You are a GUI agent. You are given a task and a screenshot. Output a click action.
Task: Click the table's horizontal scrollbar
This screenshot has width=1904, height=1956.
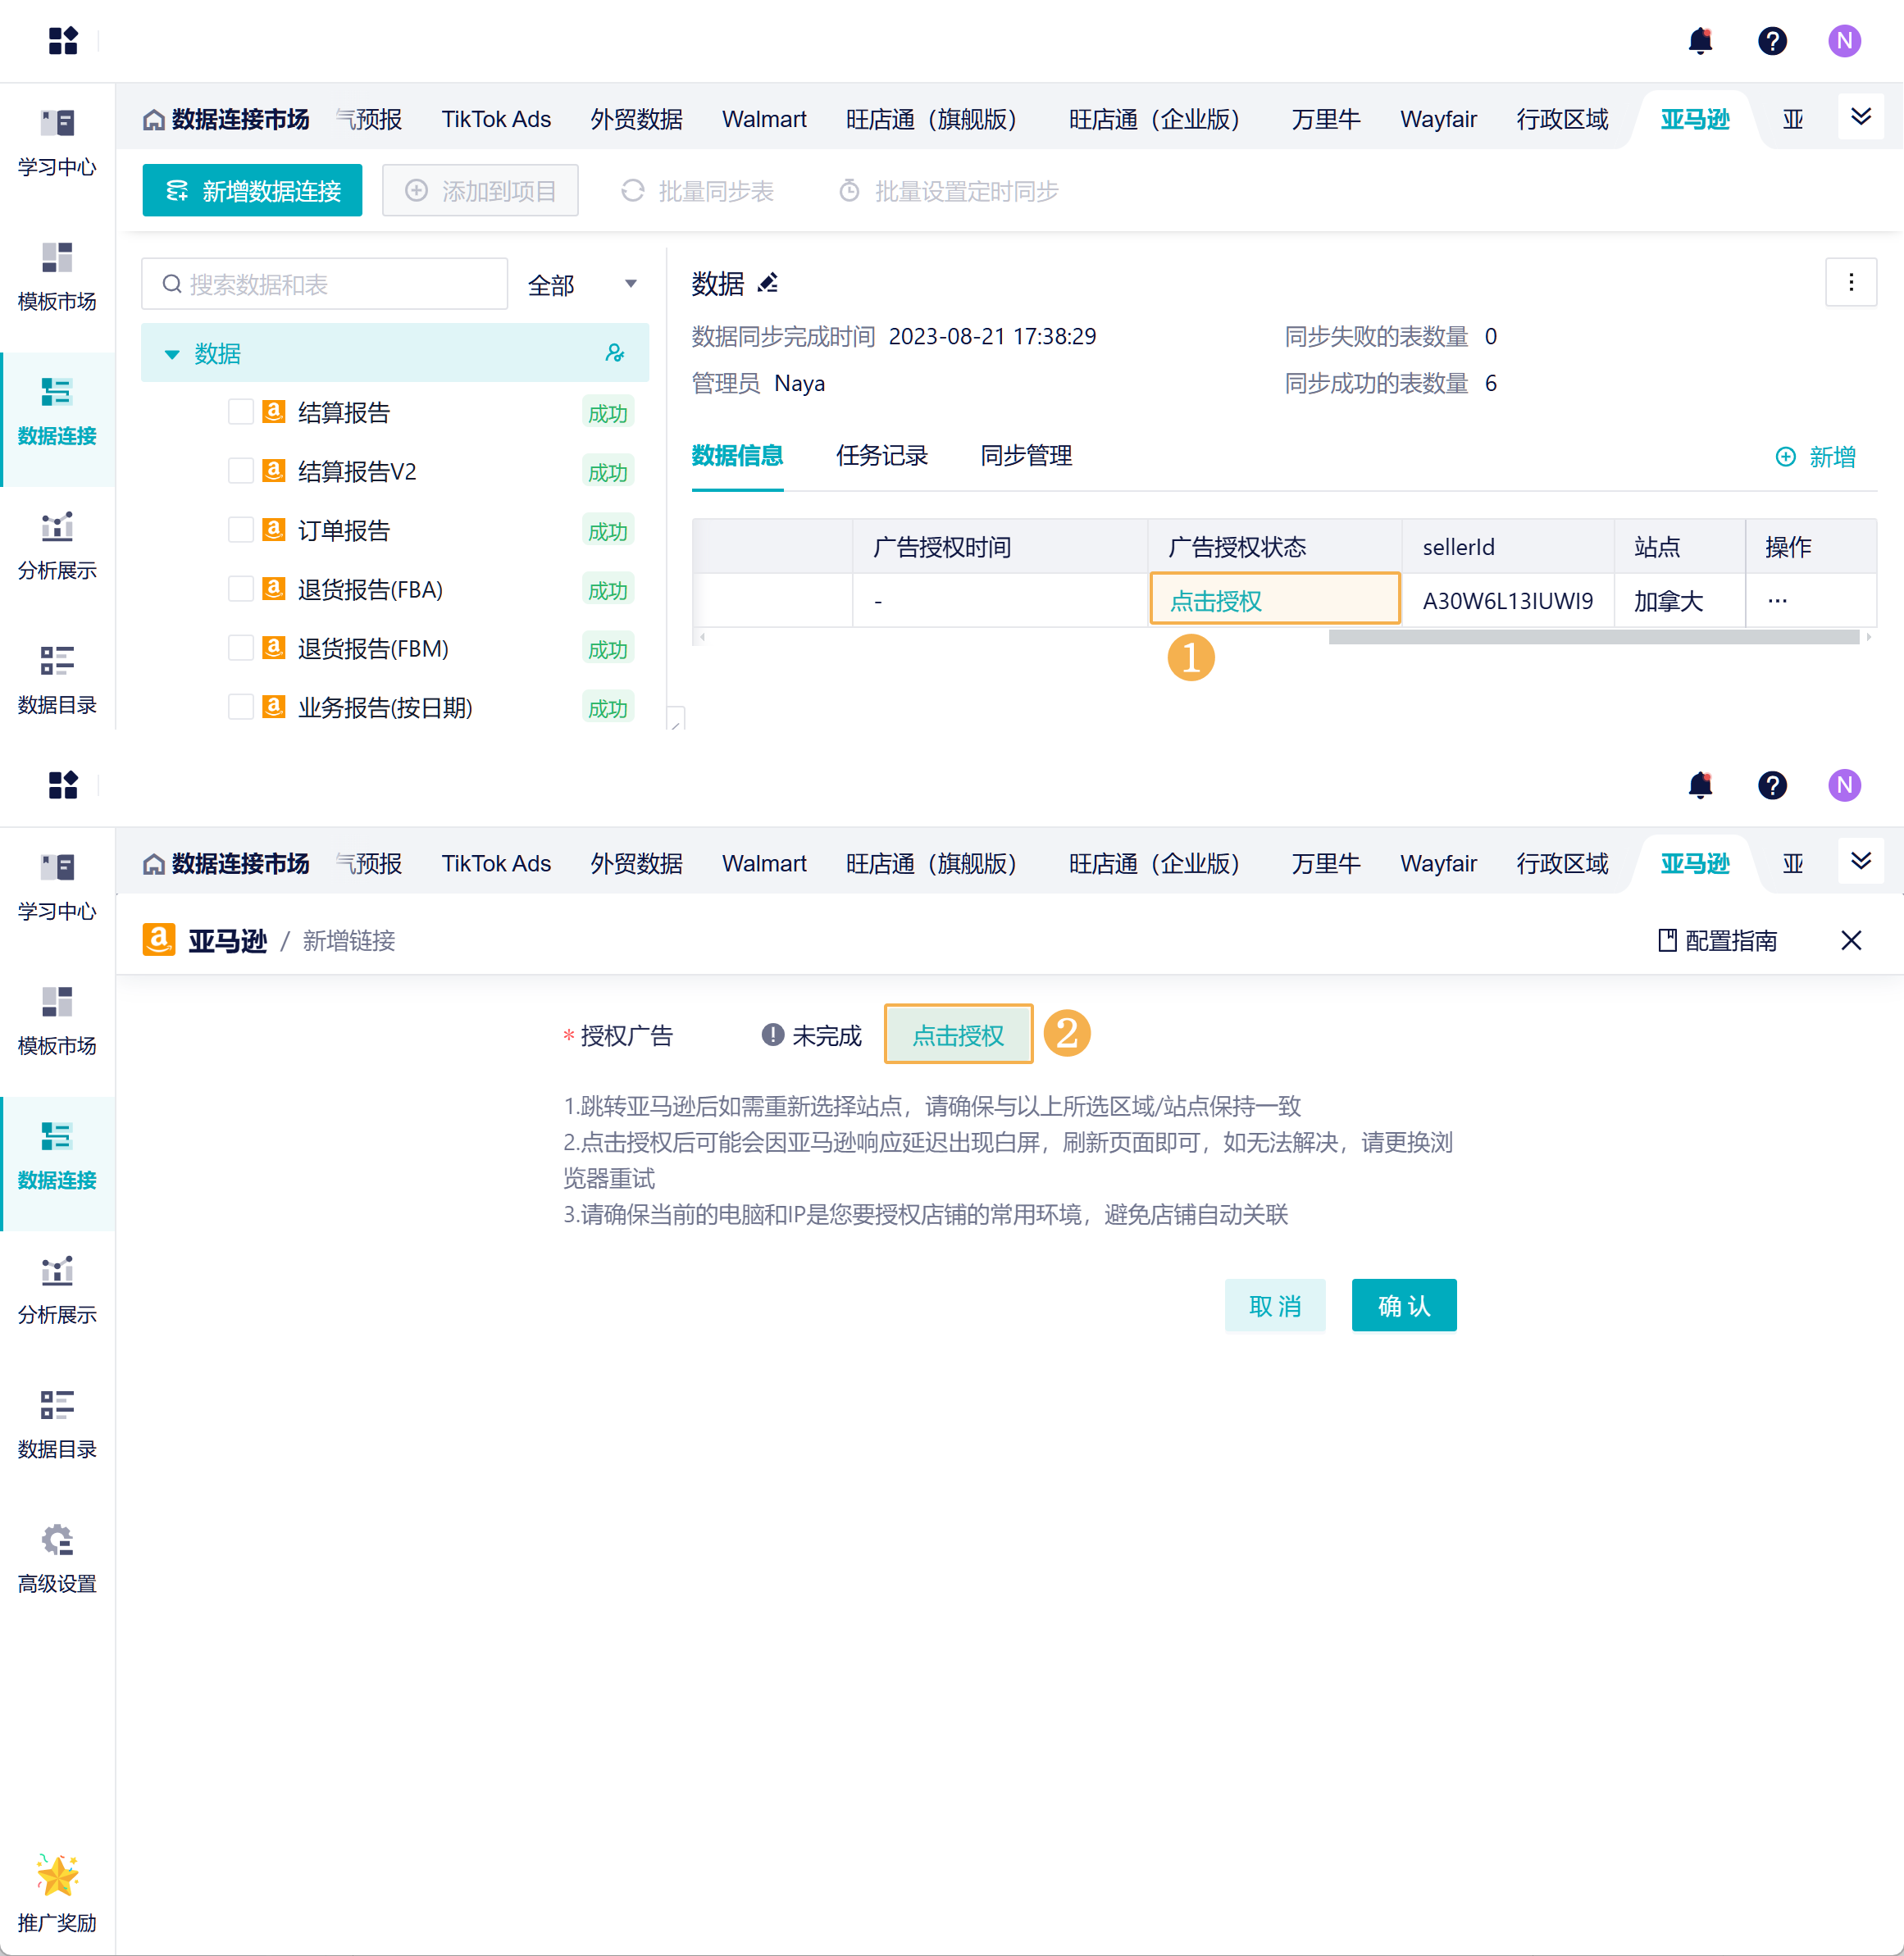coord(1594,637)
